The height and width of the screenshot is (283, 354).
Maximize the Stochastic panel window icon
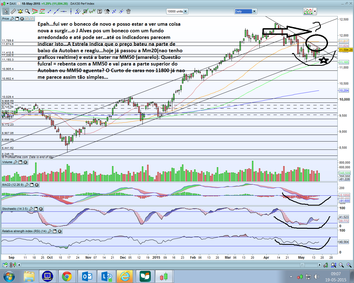[36, 209]
